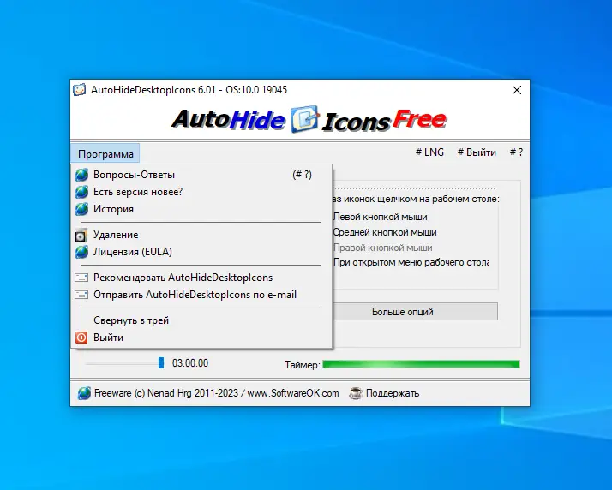Open the # ? help menu

pyautogui.click(x=516, y=152)
